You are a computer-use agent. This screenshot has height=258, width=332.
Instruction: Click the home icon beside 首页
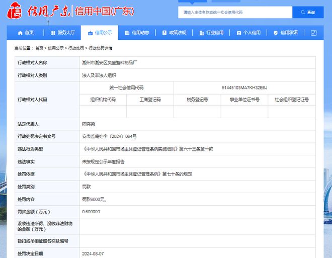[x=20, y=33]
